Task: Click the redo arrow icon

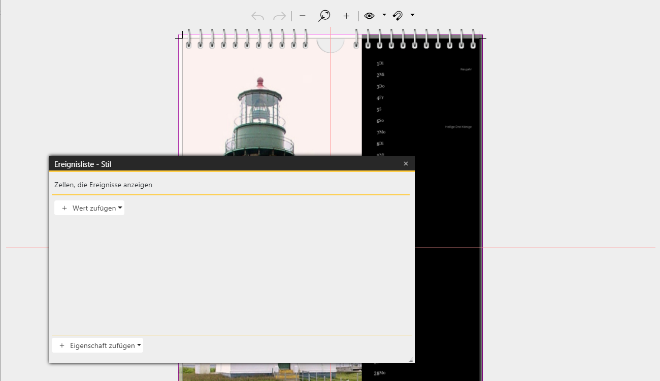Action: pos(279,16)
